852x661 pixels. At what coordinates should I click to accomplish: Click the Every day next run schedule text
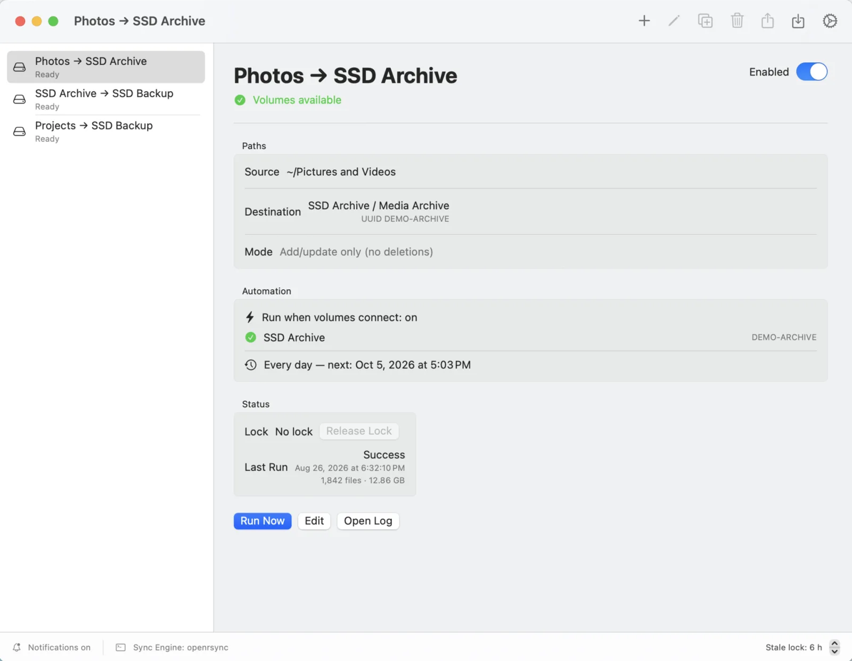367,365
